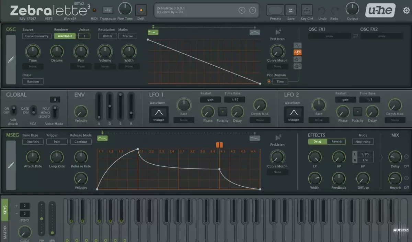
Task: Select the grey OSC curve end thumbnail
Action: tap(255, 32)
